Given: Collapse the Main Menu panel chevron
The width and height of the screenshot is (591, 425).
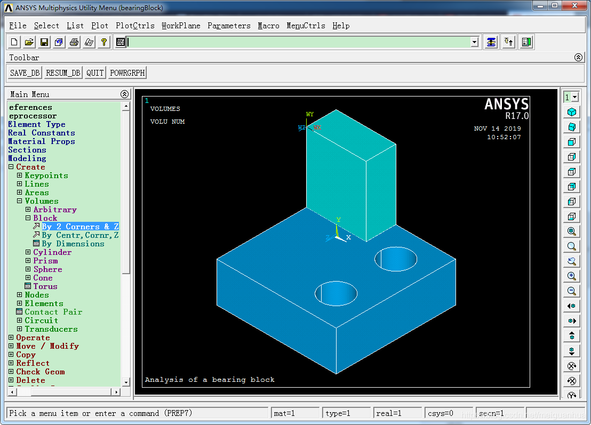Looking at the screenshot, I should click(124, 94).
